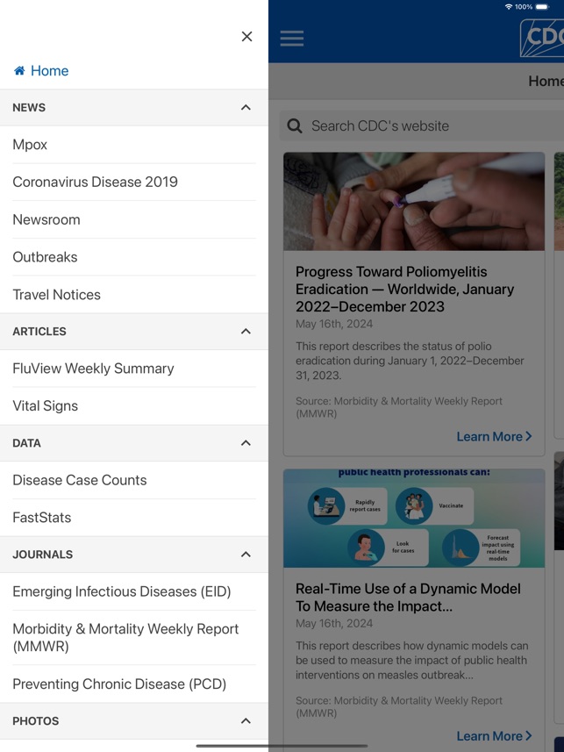Viewport: 564px width, 752px height.
Task: Close the side navigation menu
Action: pyautogui.click(x=246, y=36)
